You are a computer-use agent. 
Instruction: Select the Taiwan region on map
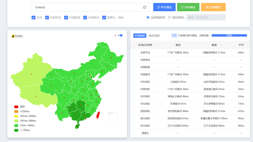click(98, 115)
